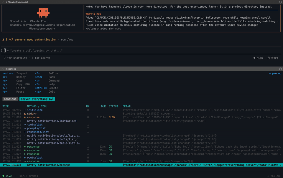Click the <enter> Inspect shortcut
This screenshot has height=178, width=283.
15,74
